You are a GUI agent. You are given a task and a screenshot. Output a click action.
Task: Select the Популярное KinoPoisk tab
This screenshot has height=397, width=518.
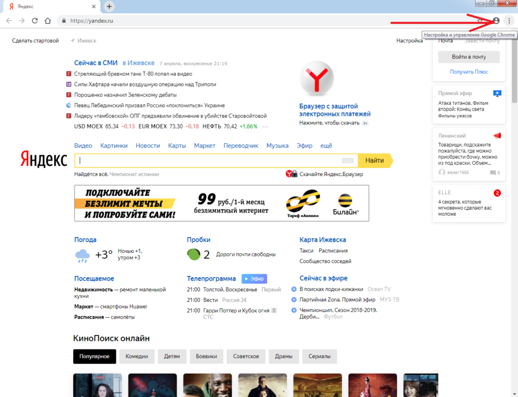click(95, 357)
